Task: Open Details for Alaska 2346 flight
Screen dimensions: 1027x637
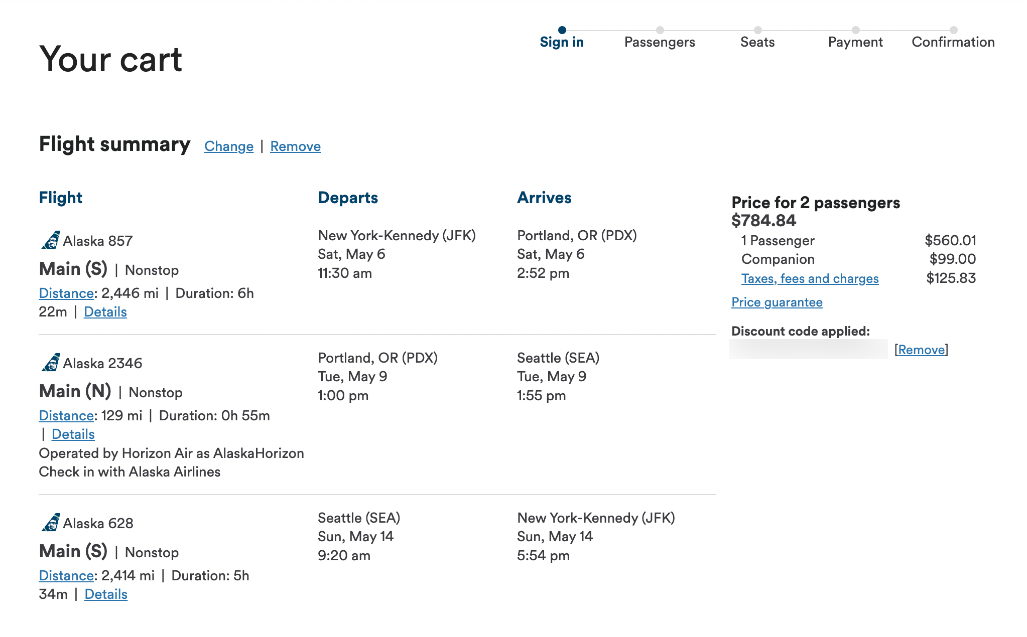Action: click(x=73, y=434)
